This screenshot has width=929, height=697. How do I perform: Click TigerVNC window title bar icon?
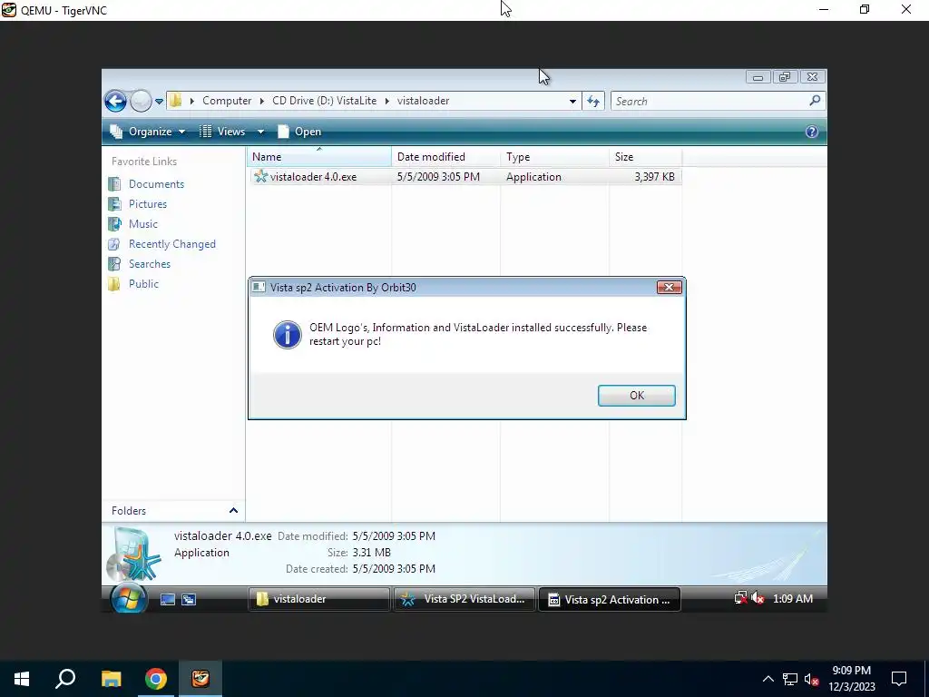[9, 10]
